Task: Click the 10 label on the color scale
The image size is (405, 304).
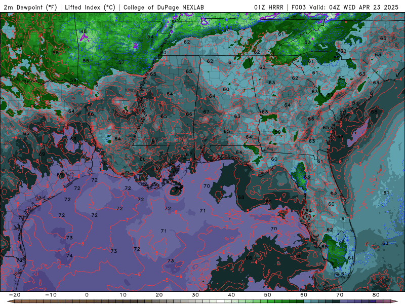Action: tap(123, 295)
